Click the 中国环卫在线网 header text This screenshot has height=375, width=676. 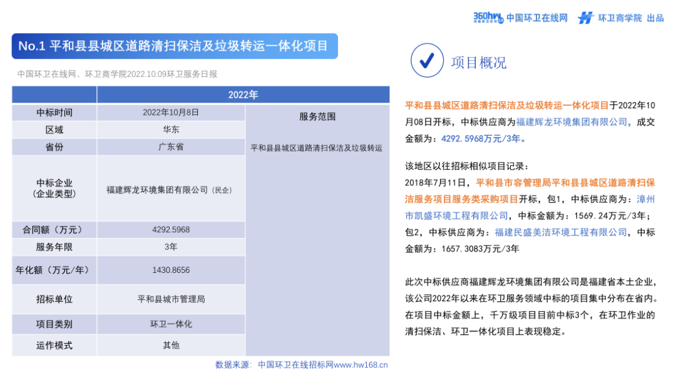[537, 18]
